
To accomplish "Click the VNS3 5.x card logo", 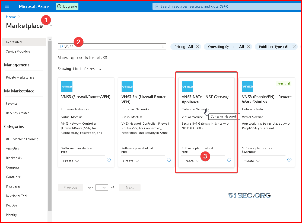I will 127,87.
